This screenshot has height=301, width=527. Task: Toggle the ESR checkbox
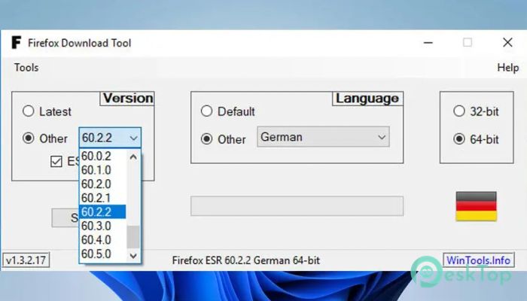[56, 161]
